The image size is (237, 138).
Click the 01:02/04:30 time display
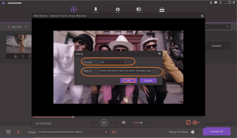click(x=43, y=123)
